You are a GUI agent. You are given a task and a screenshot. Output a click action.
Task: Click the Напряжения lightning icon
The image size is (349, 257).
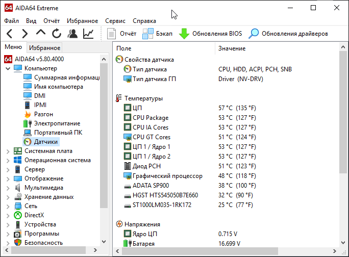coord(119,224)
